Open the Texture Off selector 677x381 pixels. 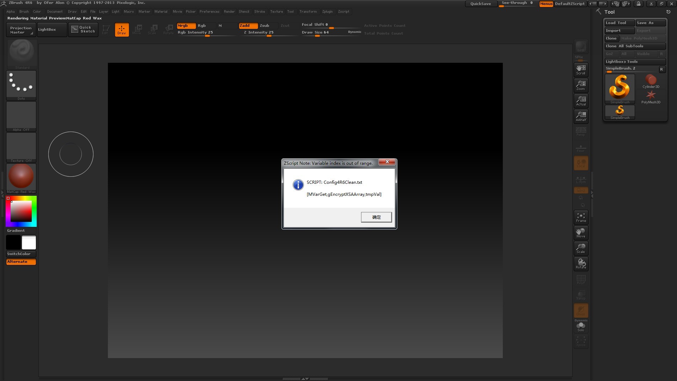click(21, 147)
